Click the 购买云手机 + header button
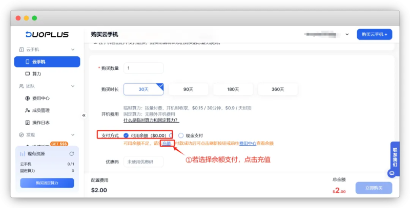The image size is (410, 208). click(x=375, y=34)
